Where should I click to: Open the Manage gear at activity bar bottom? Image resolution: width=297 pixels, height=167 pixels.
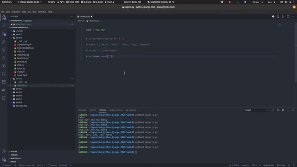pos(4,160)
